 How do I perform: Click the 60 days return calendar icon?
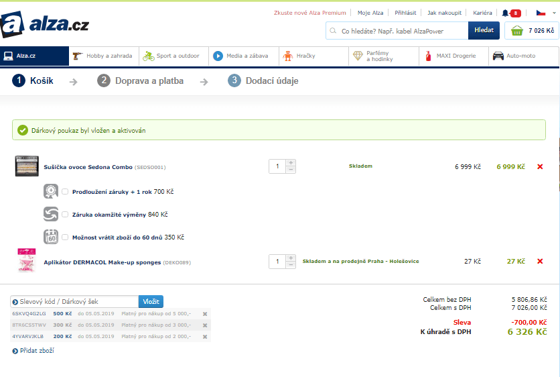point(51,237)
